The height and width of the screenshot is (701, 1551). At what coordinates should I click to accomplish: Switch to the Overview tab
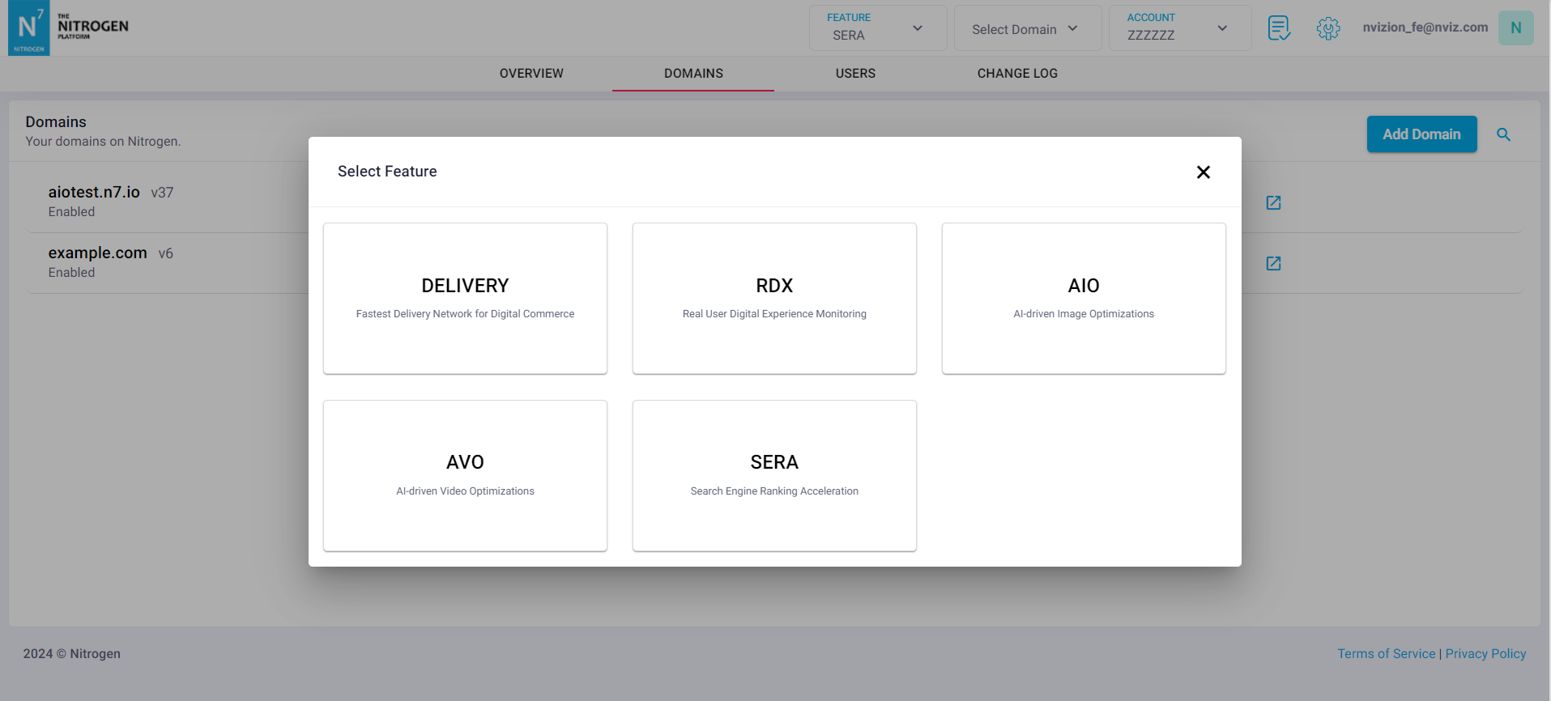[x=531, y=74]
